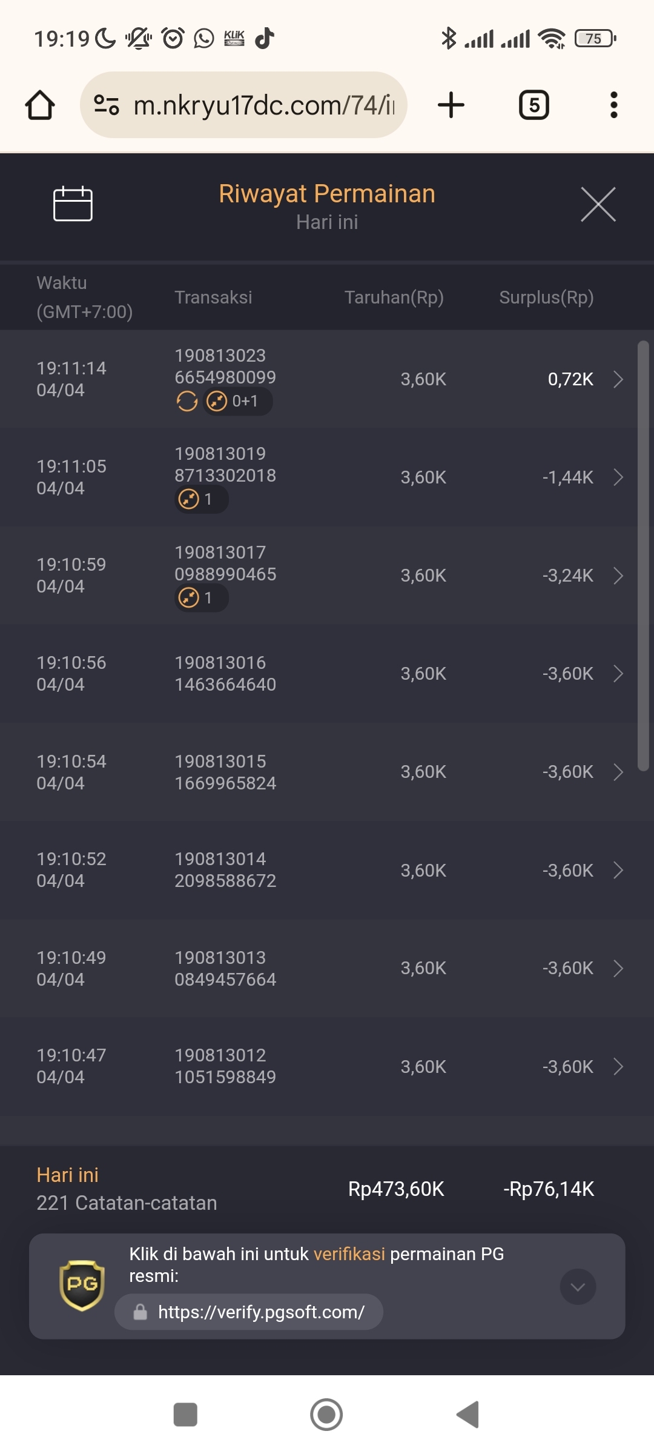
Task: Open a new browser tab
Action: [x=451, y=105]
